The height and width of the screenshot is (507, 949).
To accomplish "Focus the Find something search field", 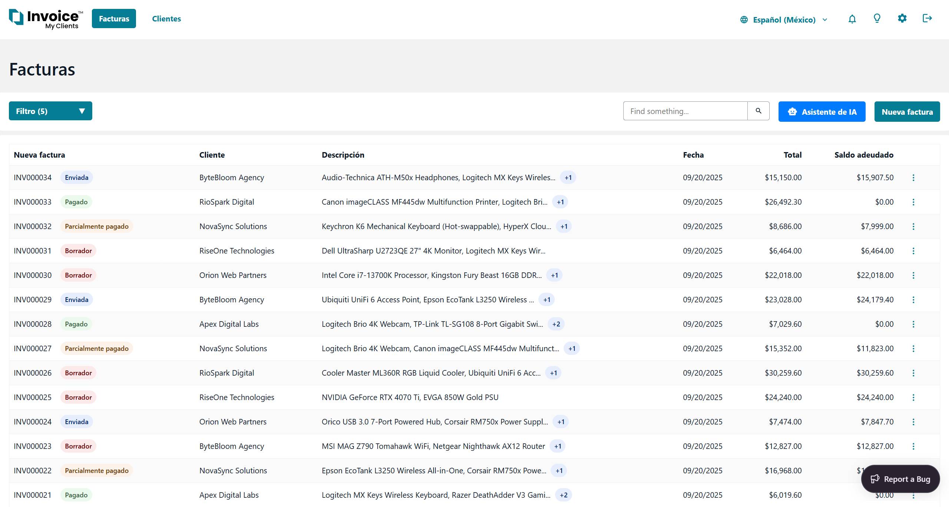I will click(x=685, y=111).
